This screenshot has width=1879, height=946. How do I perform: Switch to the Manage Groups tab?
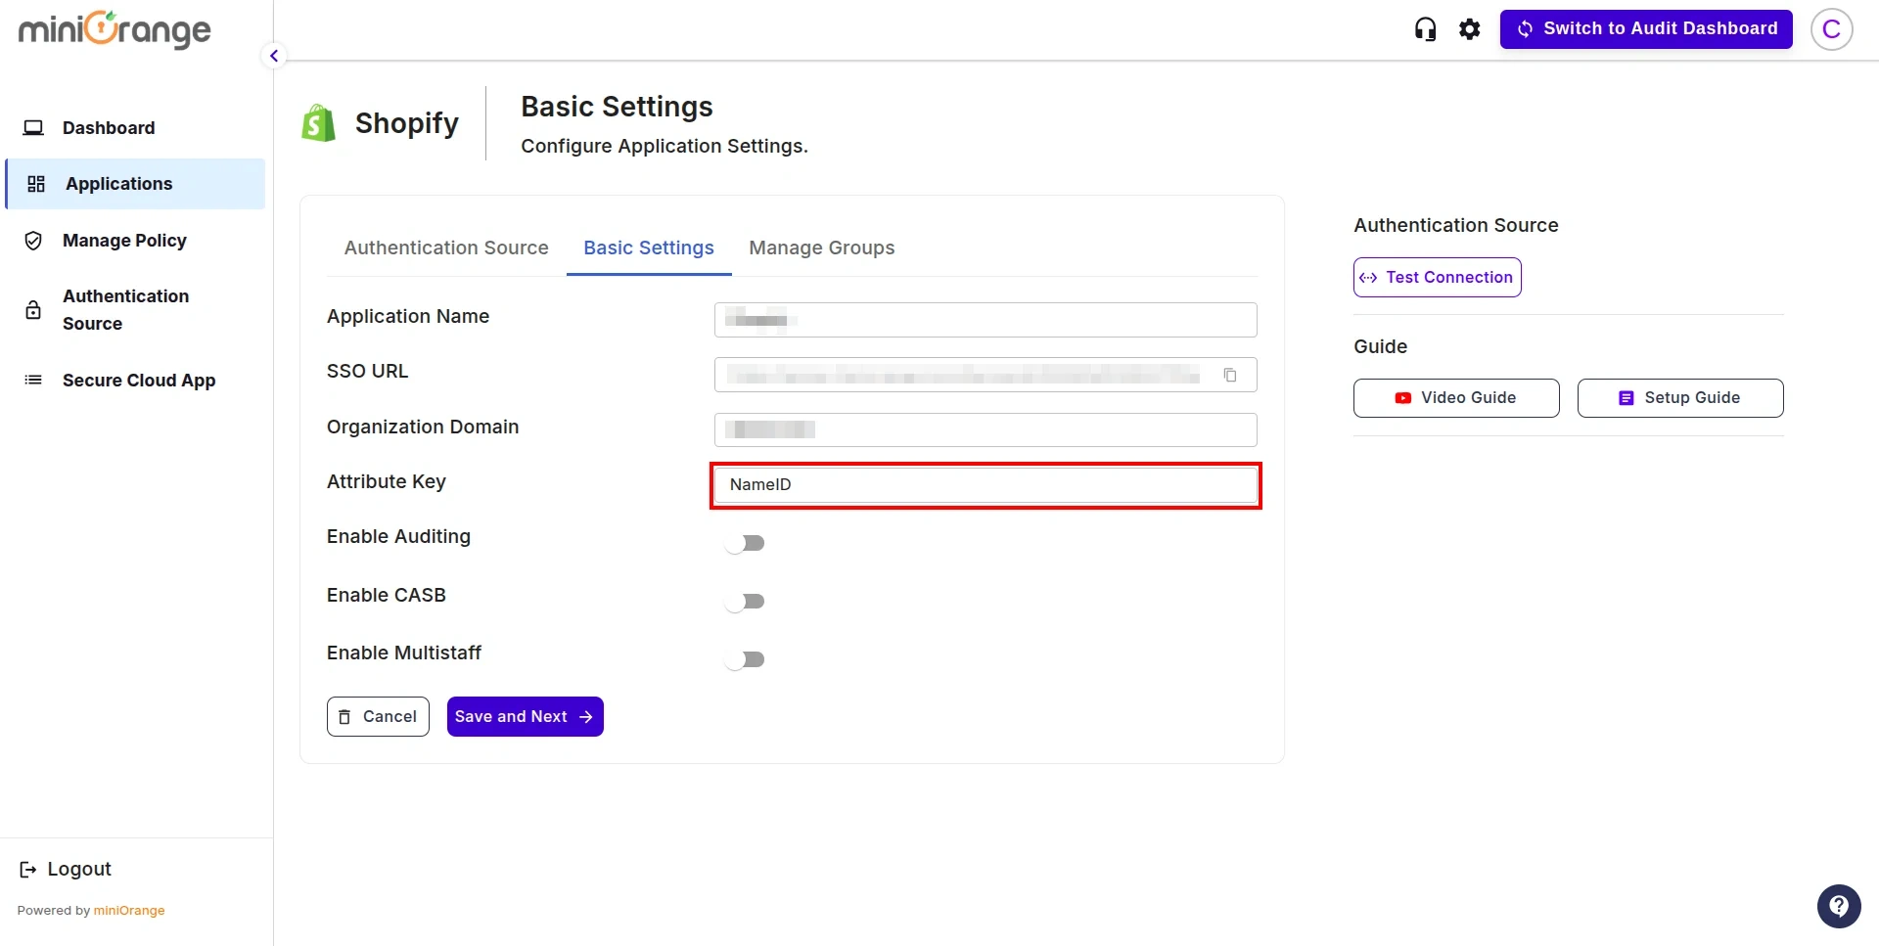pyautogui.click(x=822, y=248)
